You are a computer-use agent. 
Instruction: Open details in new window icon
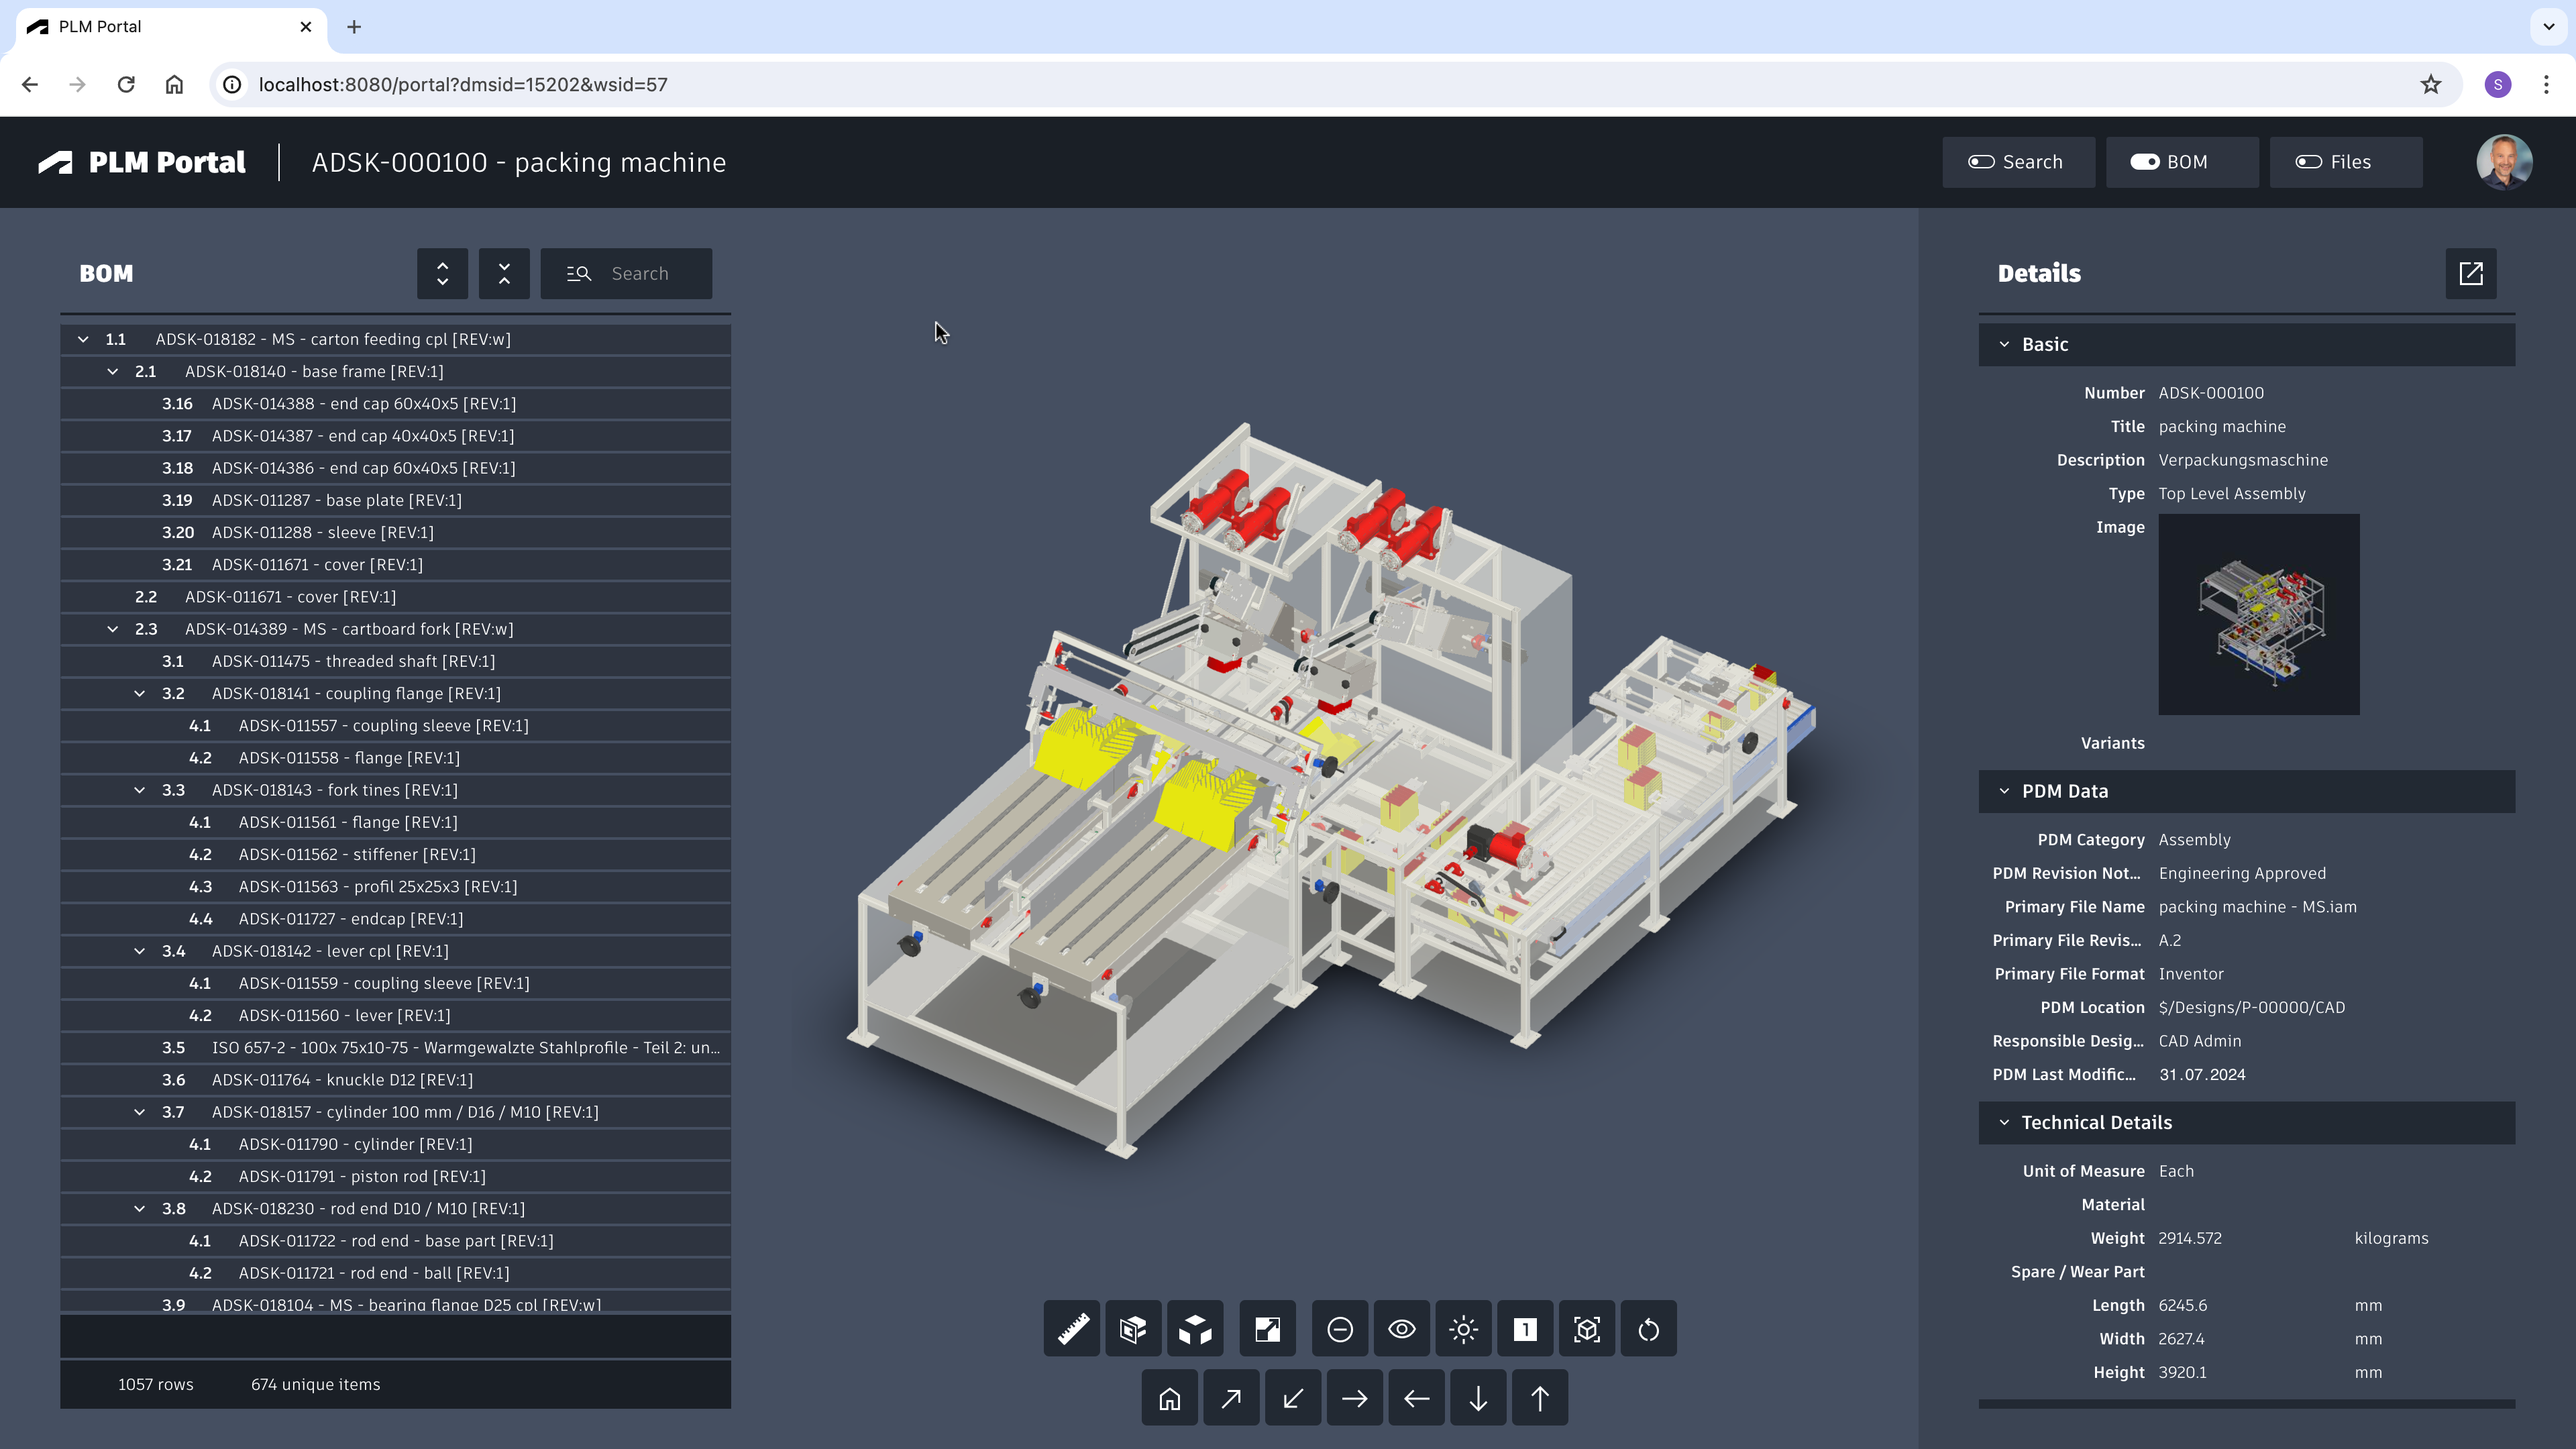(2470, 274)
